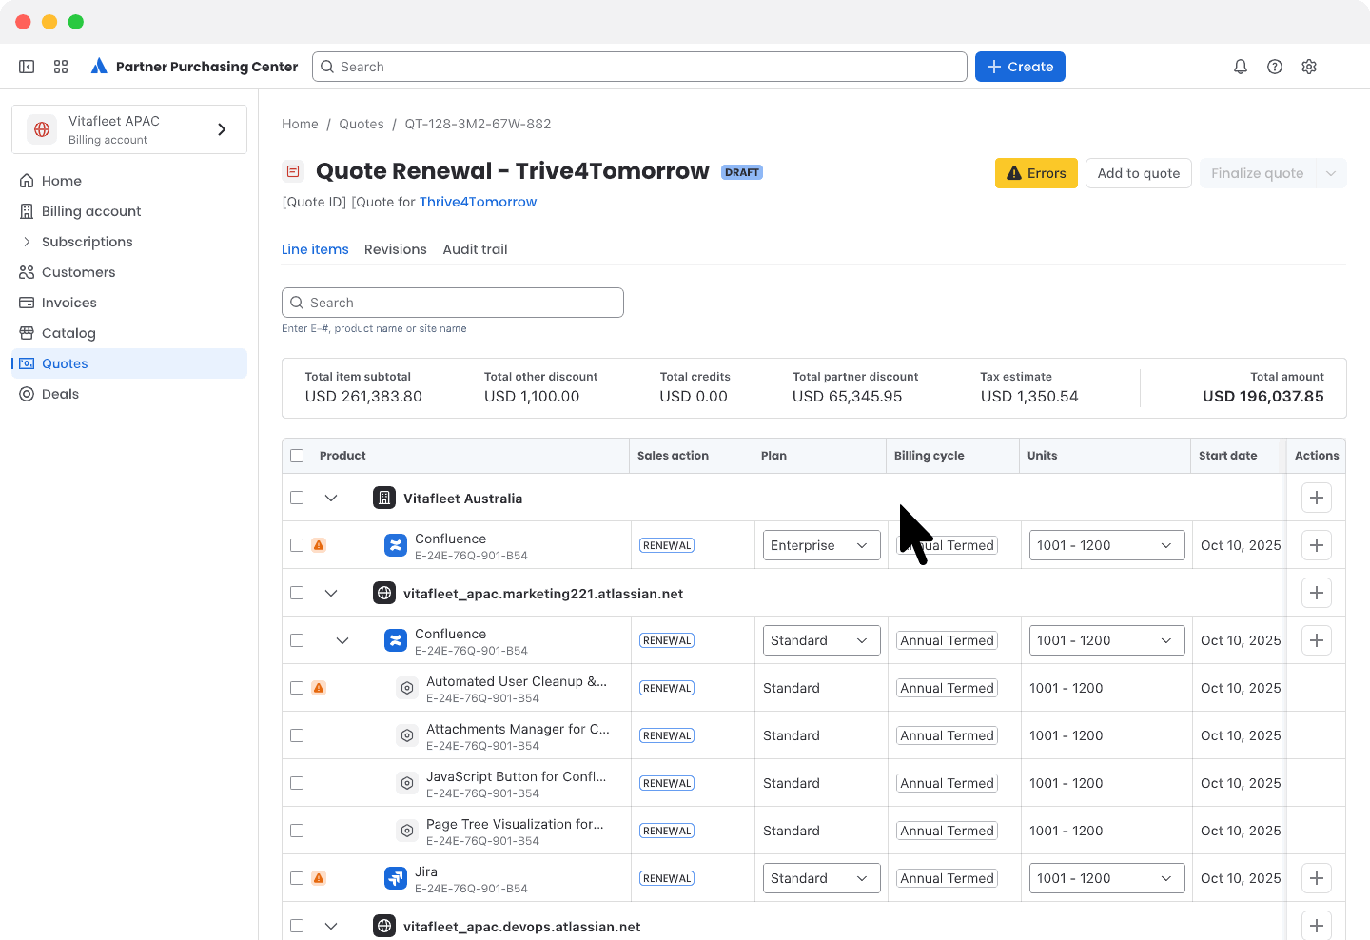The height and width of the screenshot is (940, 1370).
Task: Focus the line items Search field
Action: point(453,303)
